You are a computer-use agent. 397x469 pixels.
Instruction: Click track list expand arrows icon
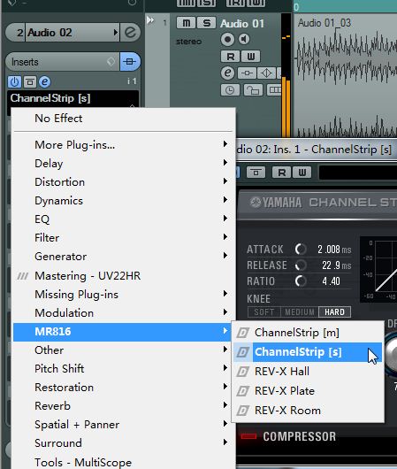[x=150, y=20]
